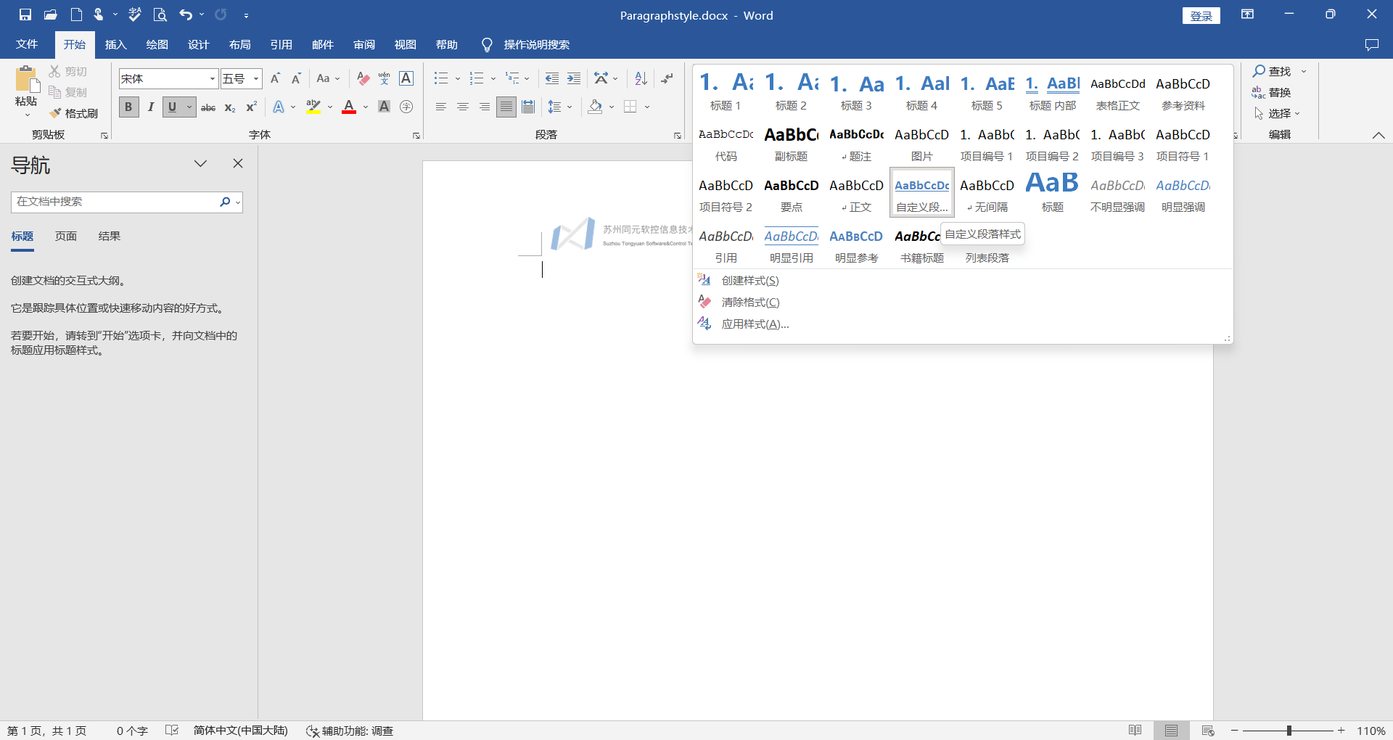Click the Undo arrow icon

[186, 15]
